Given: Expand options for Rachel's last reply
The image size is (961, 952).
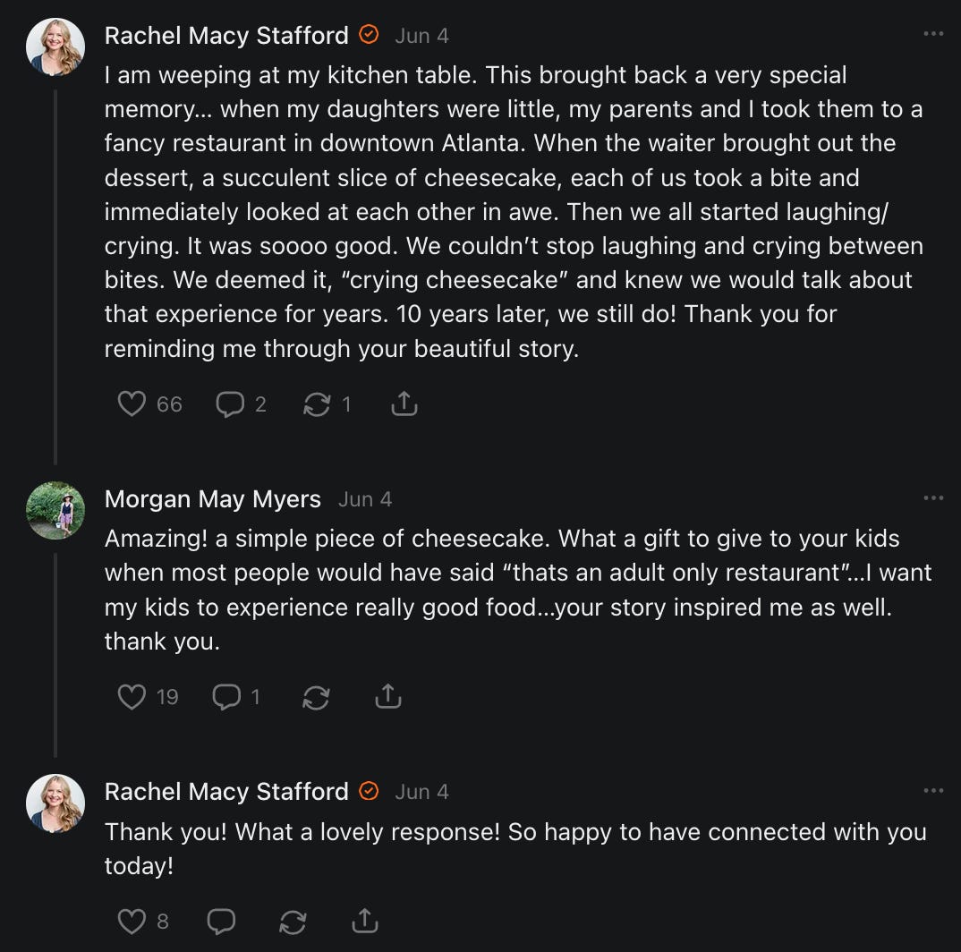Looking at the screenshot, I should pyautogui.click(x=933, y=791).
